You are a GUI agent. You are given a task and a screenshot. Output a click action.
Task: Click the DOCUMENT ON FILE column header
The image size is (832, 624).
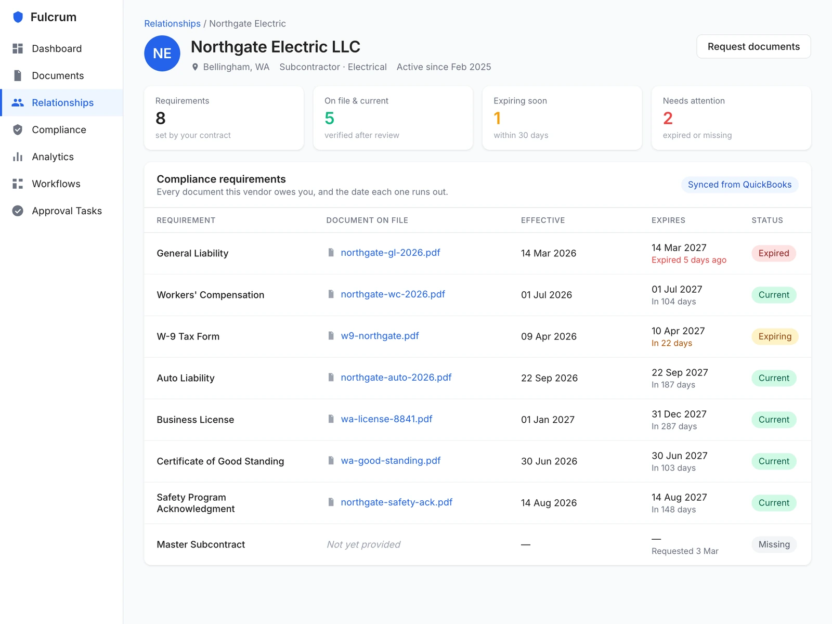point(367,220)
